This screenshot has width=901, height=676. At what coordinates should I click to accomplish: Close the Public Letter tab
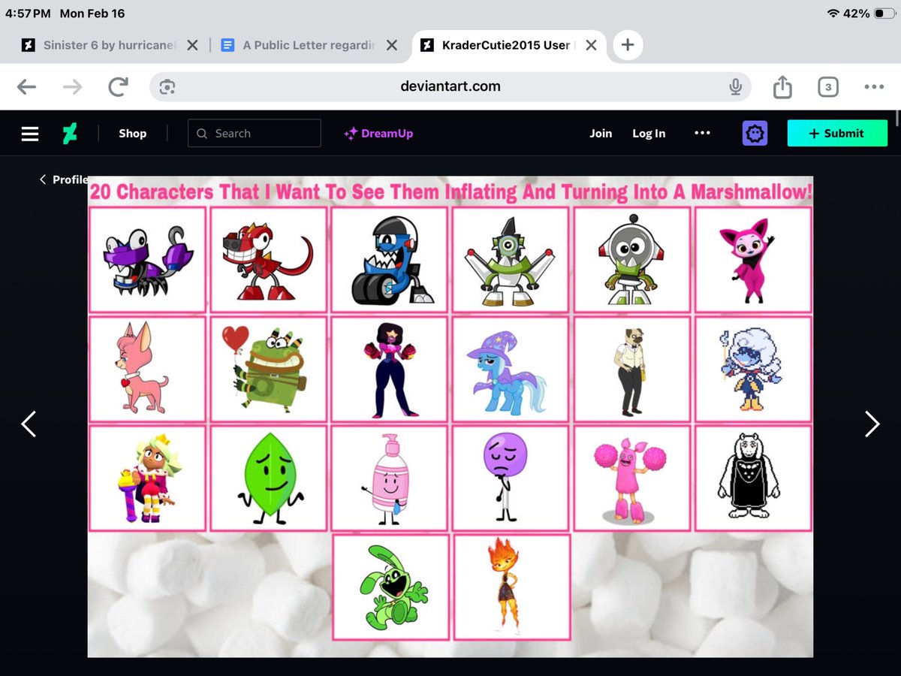(x=391, y=45)
